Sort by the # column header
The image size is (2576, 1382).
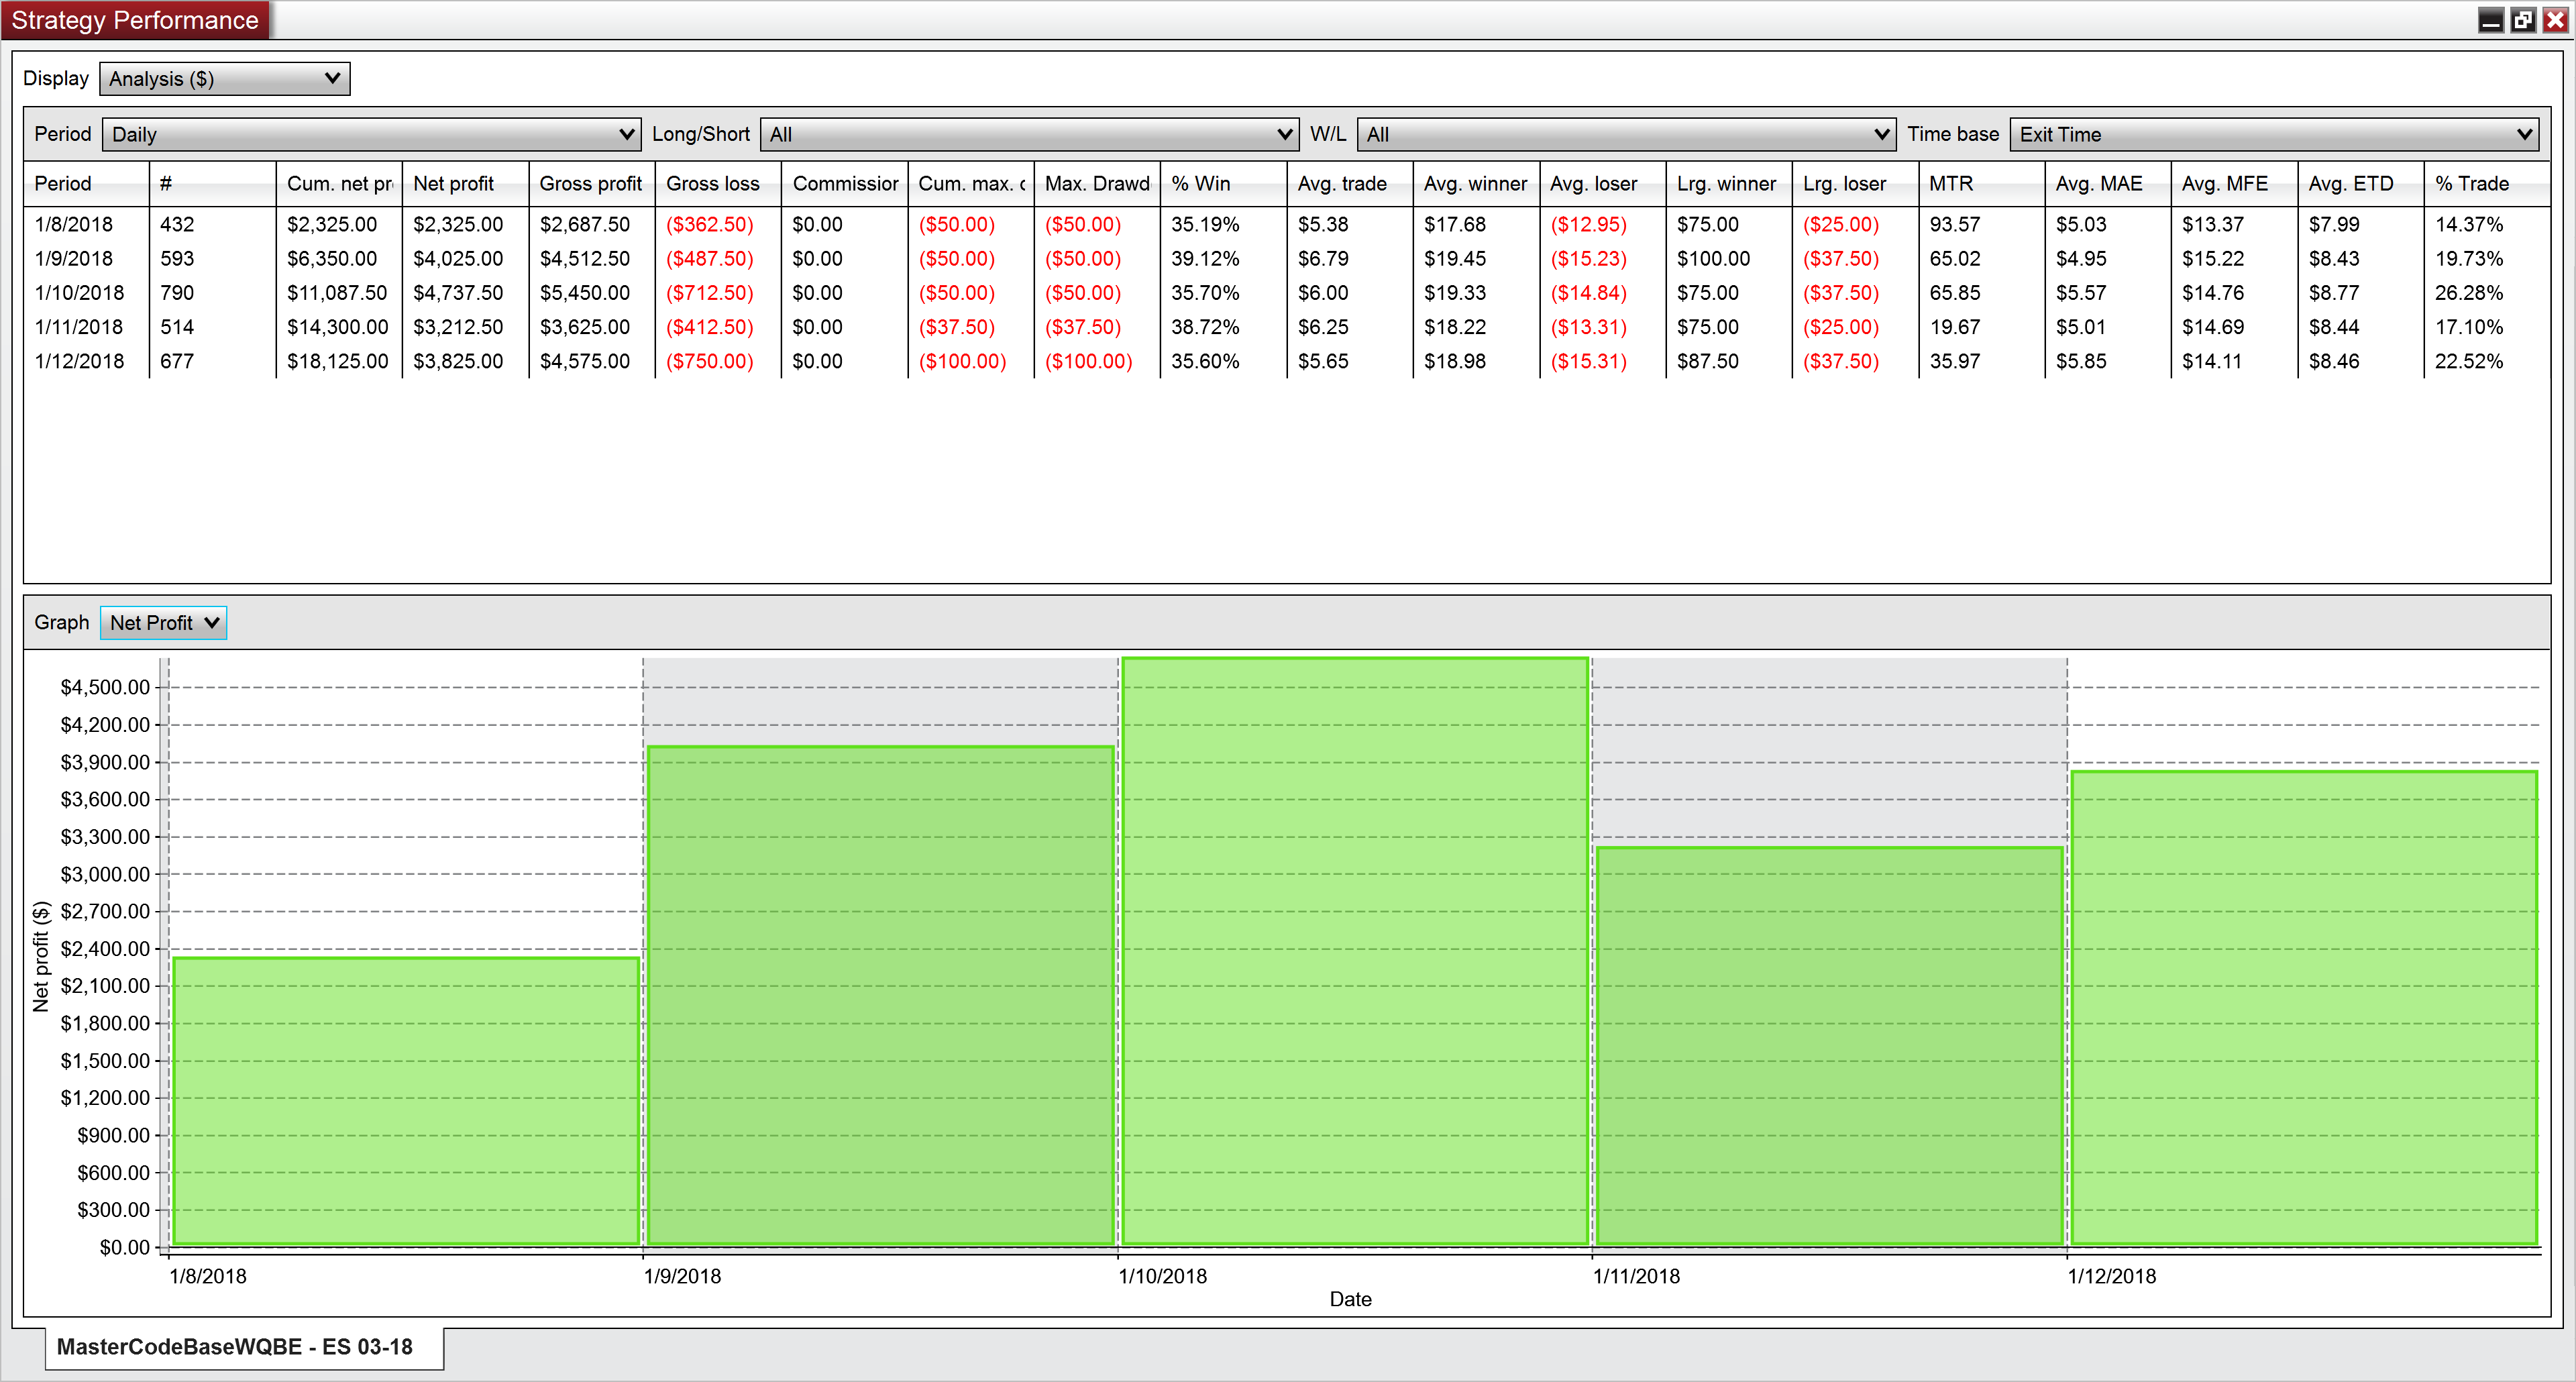[x=212, y=184]
